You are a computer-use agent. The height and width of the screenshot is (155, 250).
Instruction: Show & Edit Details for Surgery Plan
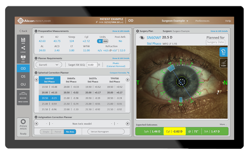219,31
